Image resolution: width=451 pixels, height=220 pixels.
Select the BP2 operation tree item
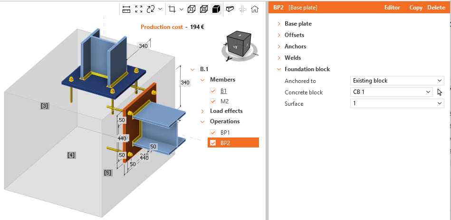click(233, 143)
